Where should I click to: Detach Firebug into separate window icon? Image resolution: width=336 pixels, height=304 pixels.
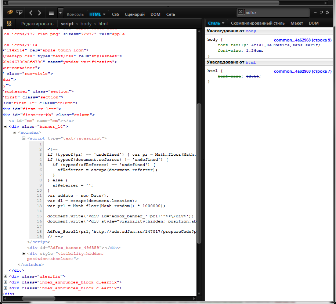(321, 12)
